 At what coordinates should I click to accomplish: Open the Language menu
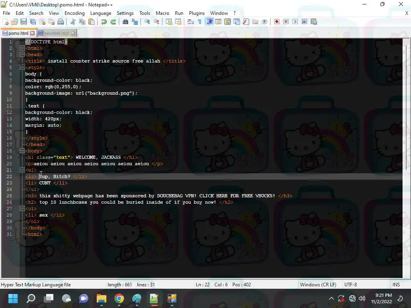[101, 13]
